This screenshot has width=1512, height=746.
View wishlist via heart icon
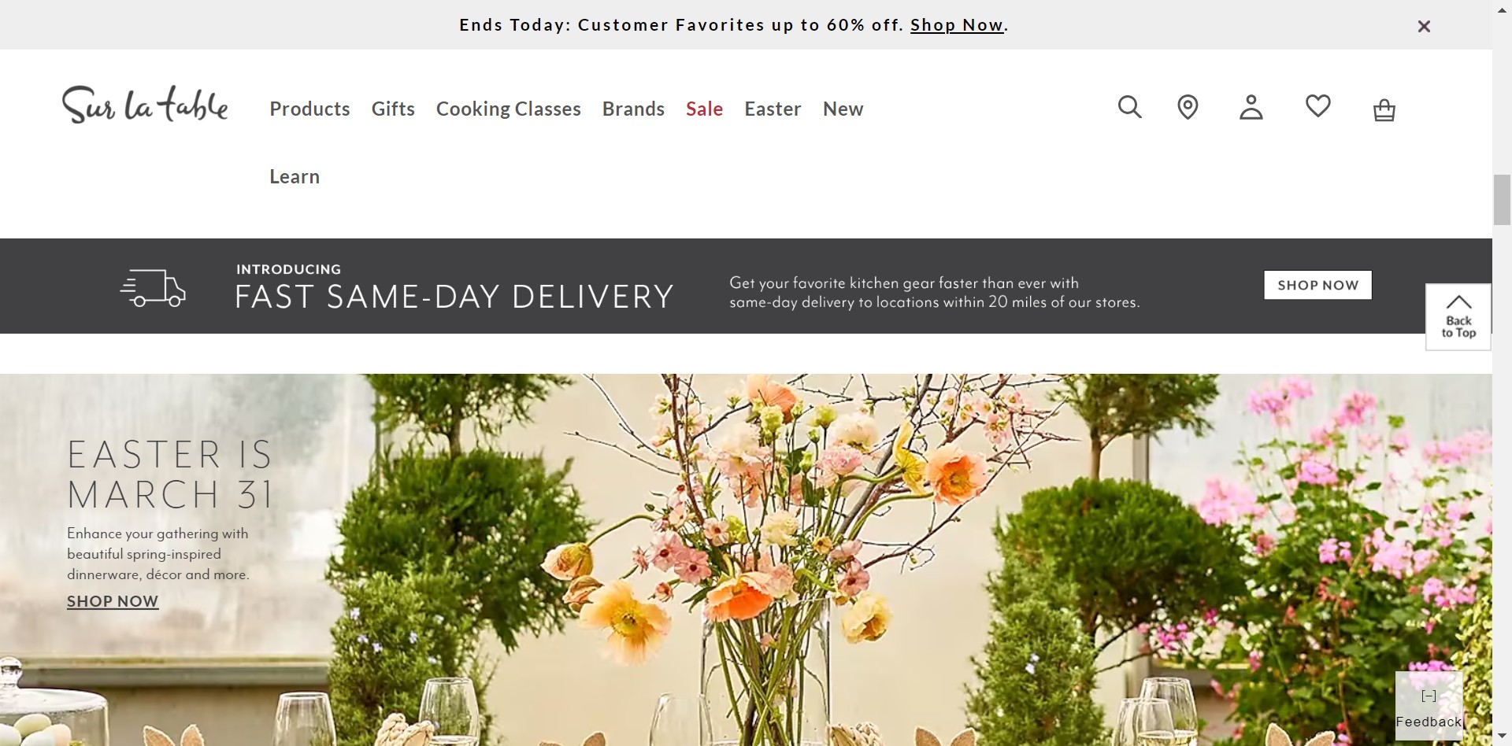tap(1317, 105)
